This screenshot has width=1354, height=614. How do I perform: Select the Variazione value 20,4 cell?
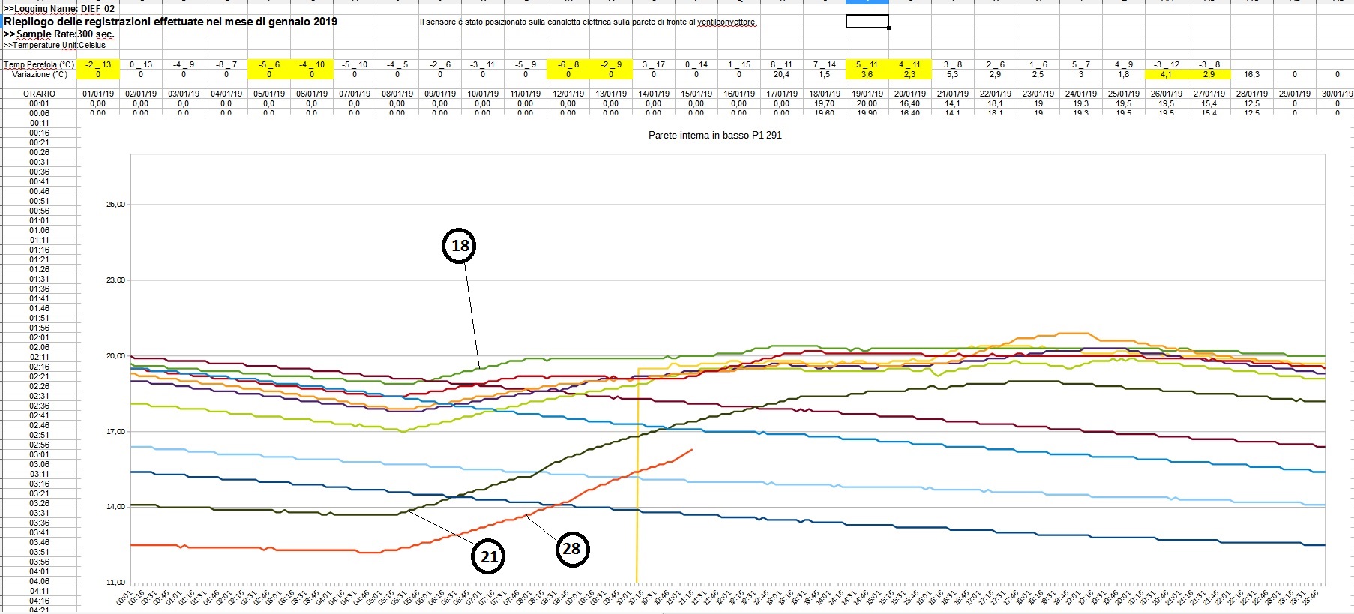[x=781, y=74]
